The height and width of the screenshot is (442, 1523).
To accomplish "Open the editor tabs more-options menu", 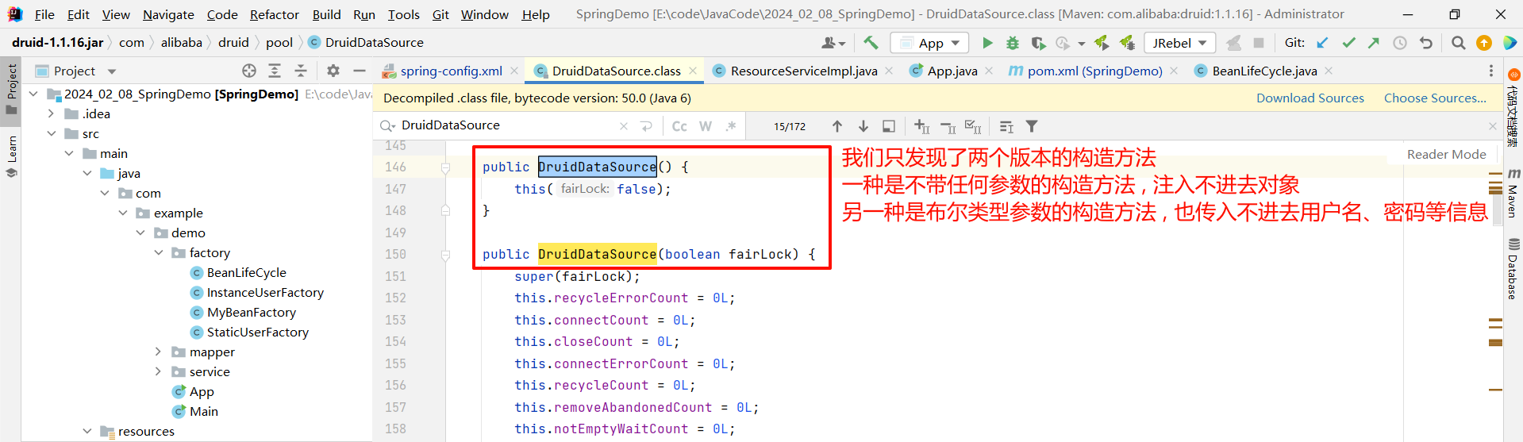I will [1490, 71].
